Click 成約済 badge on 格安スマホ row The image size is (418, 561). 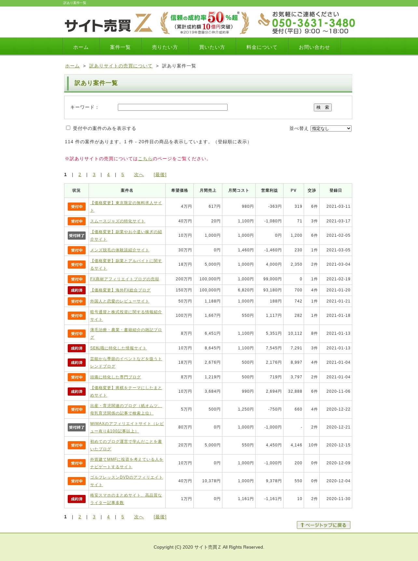77,499
